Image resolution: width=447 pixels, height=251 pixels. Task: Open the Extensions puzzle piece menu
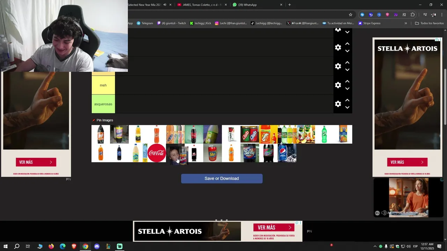[x=412, y=15]
